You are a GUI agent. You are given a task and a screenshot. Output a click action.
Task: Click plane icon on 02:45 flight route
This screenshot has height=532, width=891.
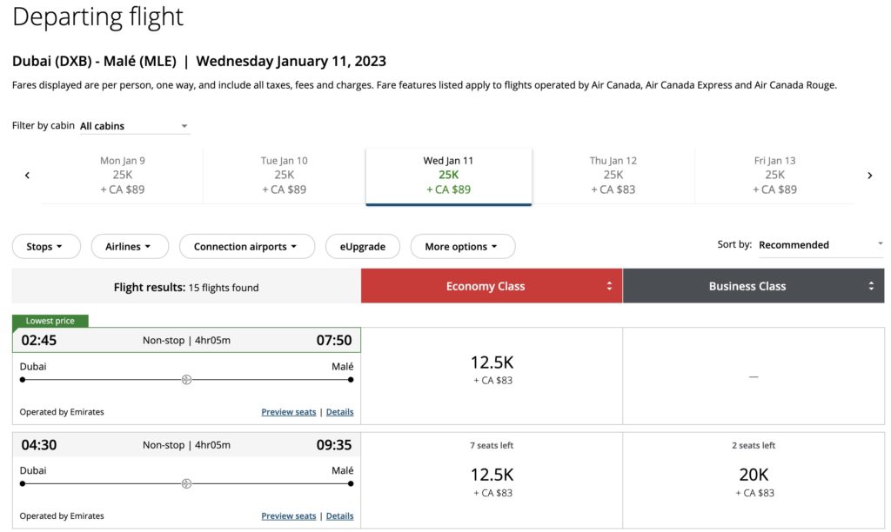(186, 380)
